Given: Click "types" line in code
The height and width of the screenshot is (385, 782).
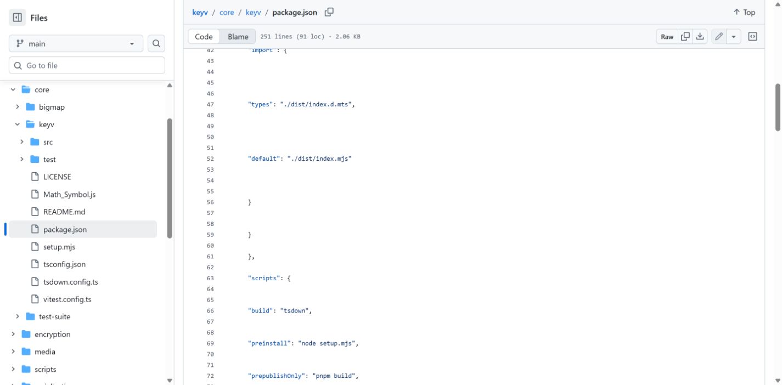Looking at the screenshot, I should point(301,104).
